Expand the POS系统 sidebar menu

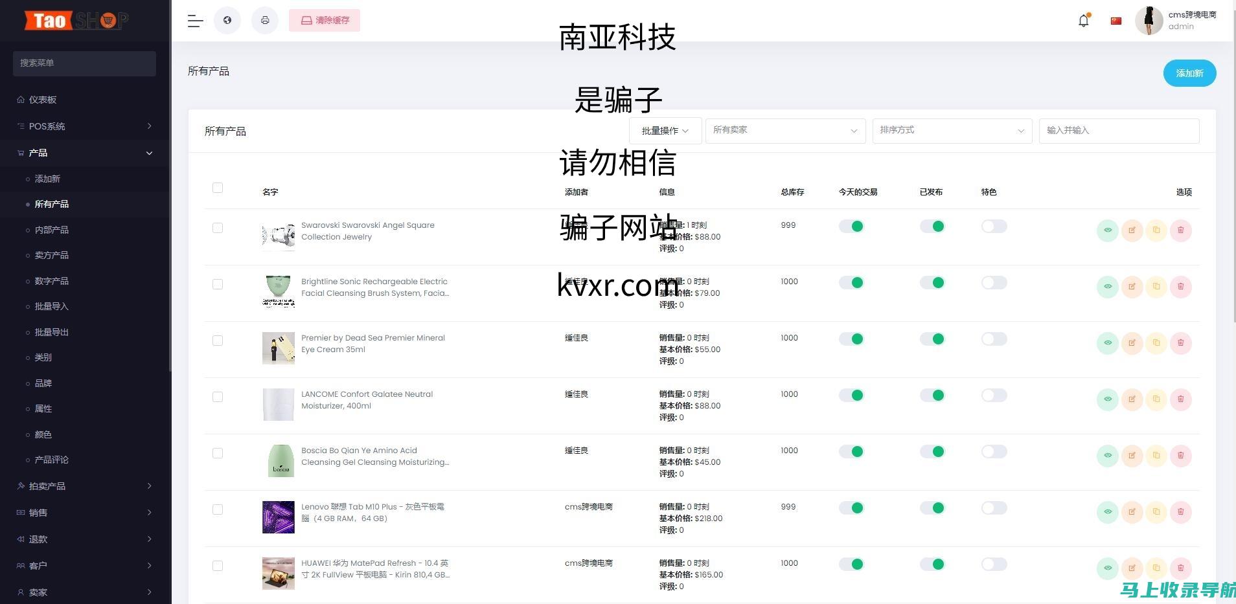click(86, 126)
